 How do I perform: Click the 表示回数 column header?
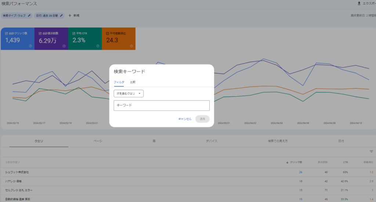(x=322, y=162)
